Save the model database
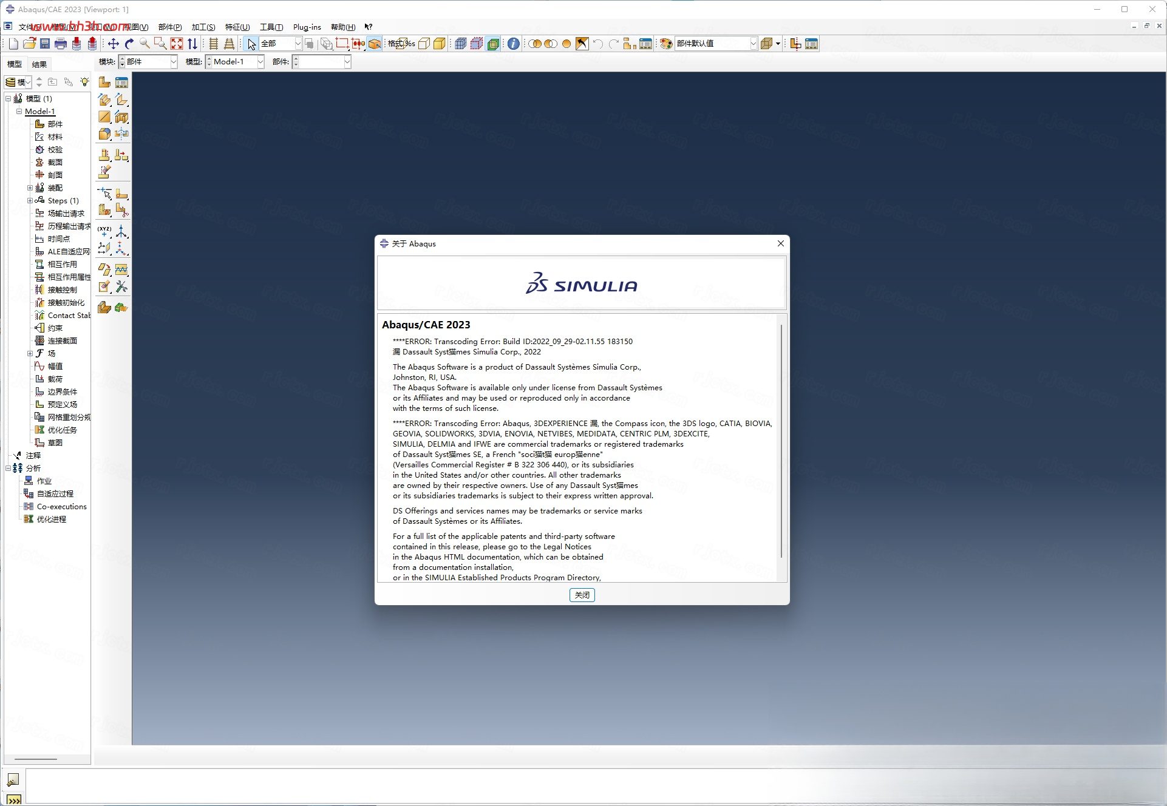 coord(45,44)
